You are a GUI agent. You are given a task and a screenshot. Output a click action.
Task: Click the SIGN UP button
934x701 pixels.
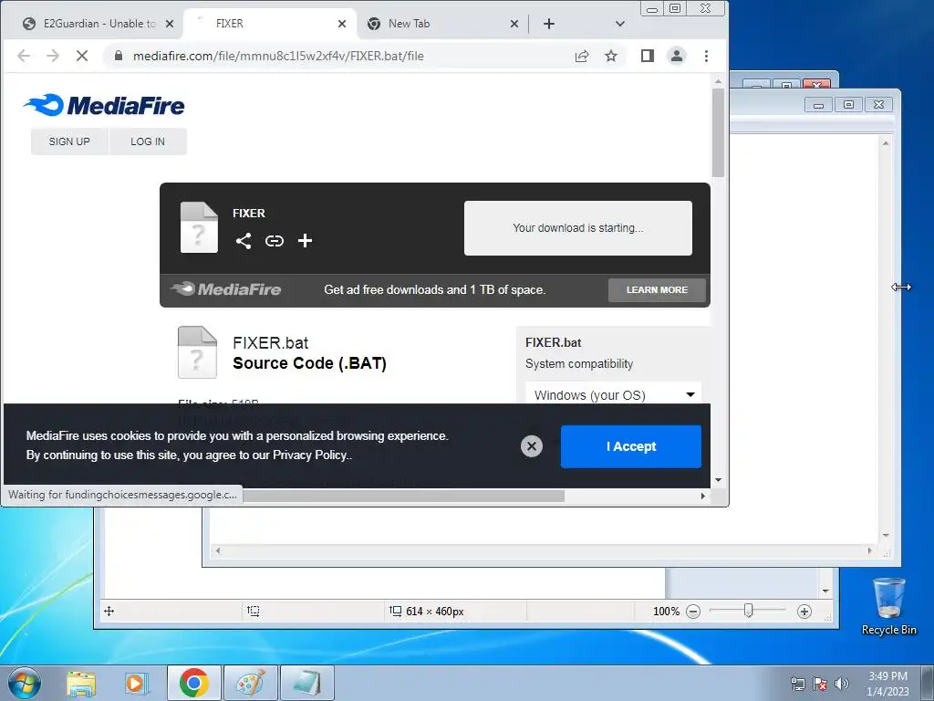coord(69,141)
